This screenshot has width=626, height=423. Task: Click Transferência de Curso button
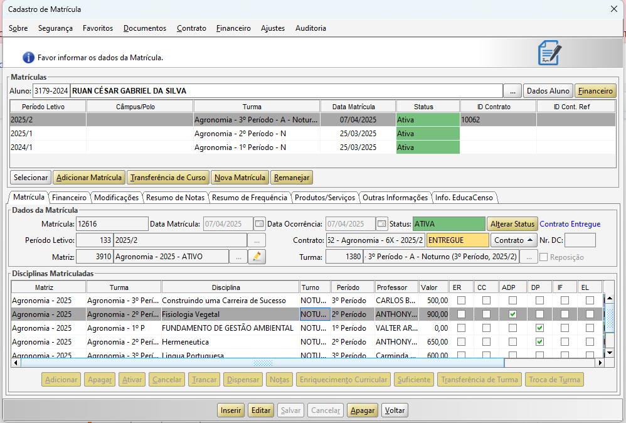tap(168, 178)
